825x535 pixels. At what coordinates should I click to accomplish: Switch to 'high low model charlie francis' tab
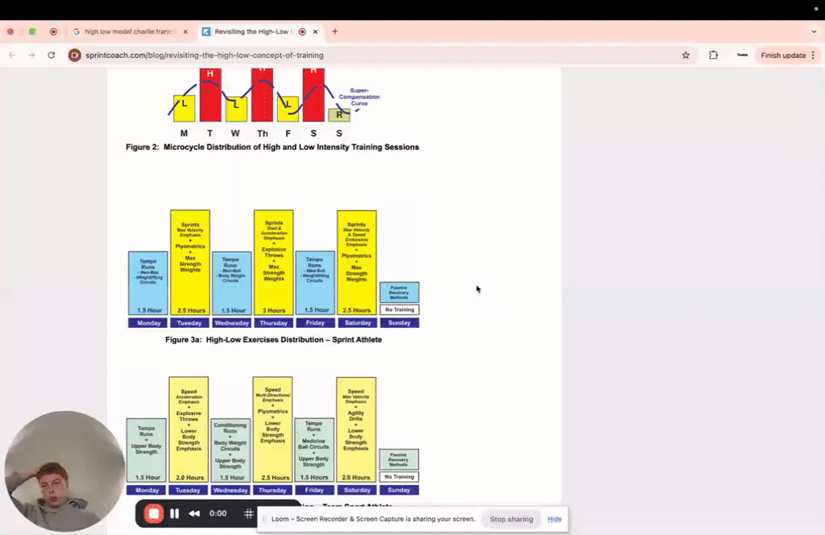click(130, 31)
